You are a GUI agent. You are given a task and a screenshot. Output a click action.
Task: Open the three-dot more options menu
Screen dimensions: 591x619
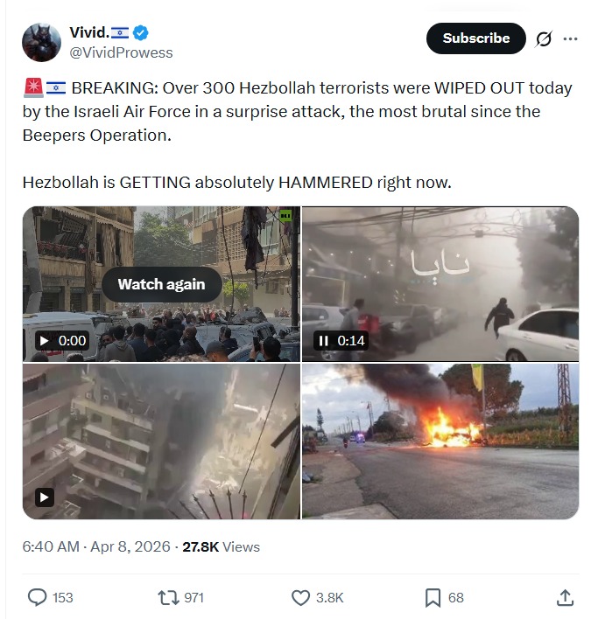pos(570,38)
